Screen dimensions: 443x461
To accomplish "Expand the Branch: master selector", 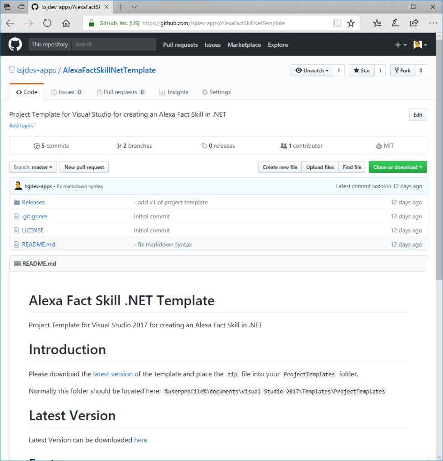I will click(x=33, y=167).
